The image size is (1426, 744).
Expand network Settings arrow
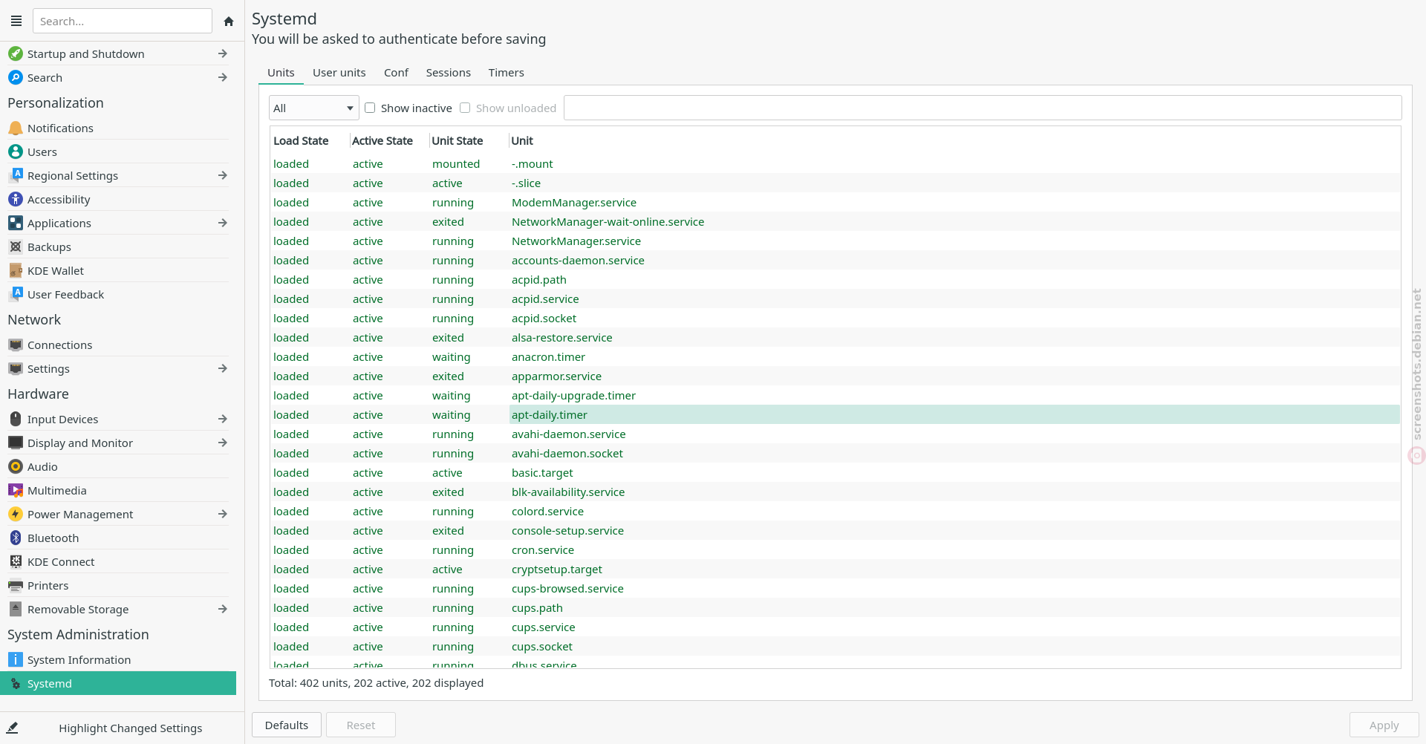pos(223,368)
